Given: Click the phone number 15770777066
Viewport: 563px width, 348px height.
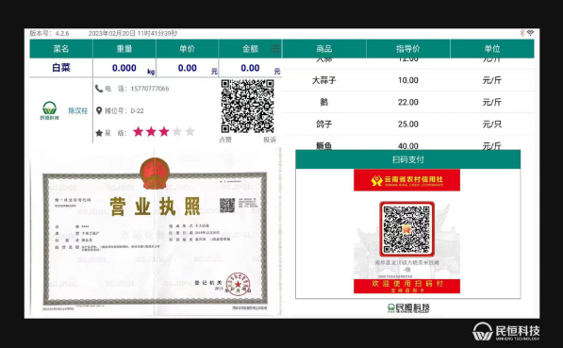Looking at the screenshot, I should click(x=150, y=89).
